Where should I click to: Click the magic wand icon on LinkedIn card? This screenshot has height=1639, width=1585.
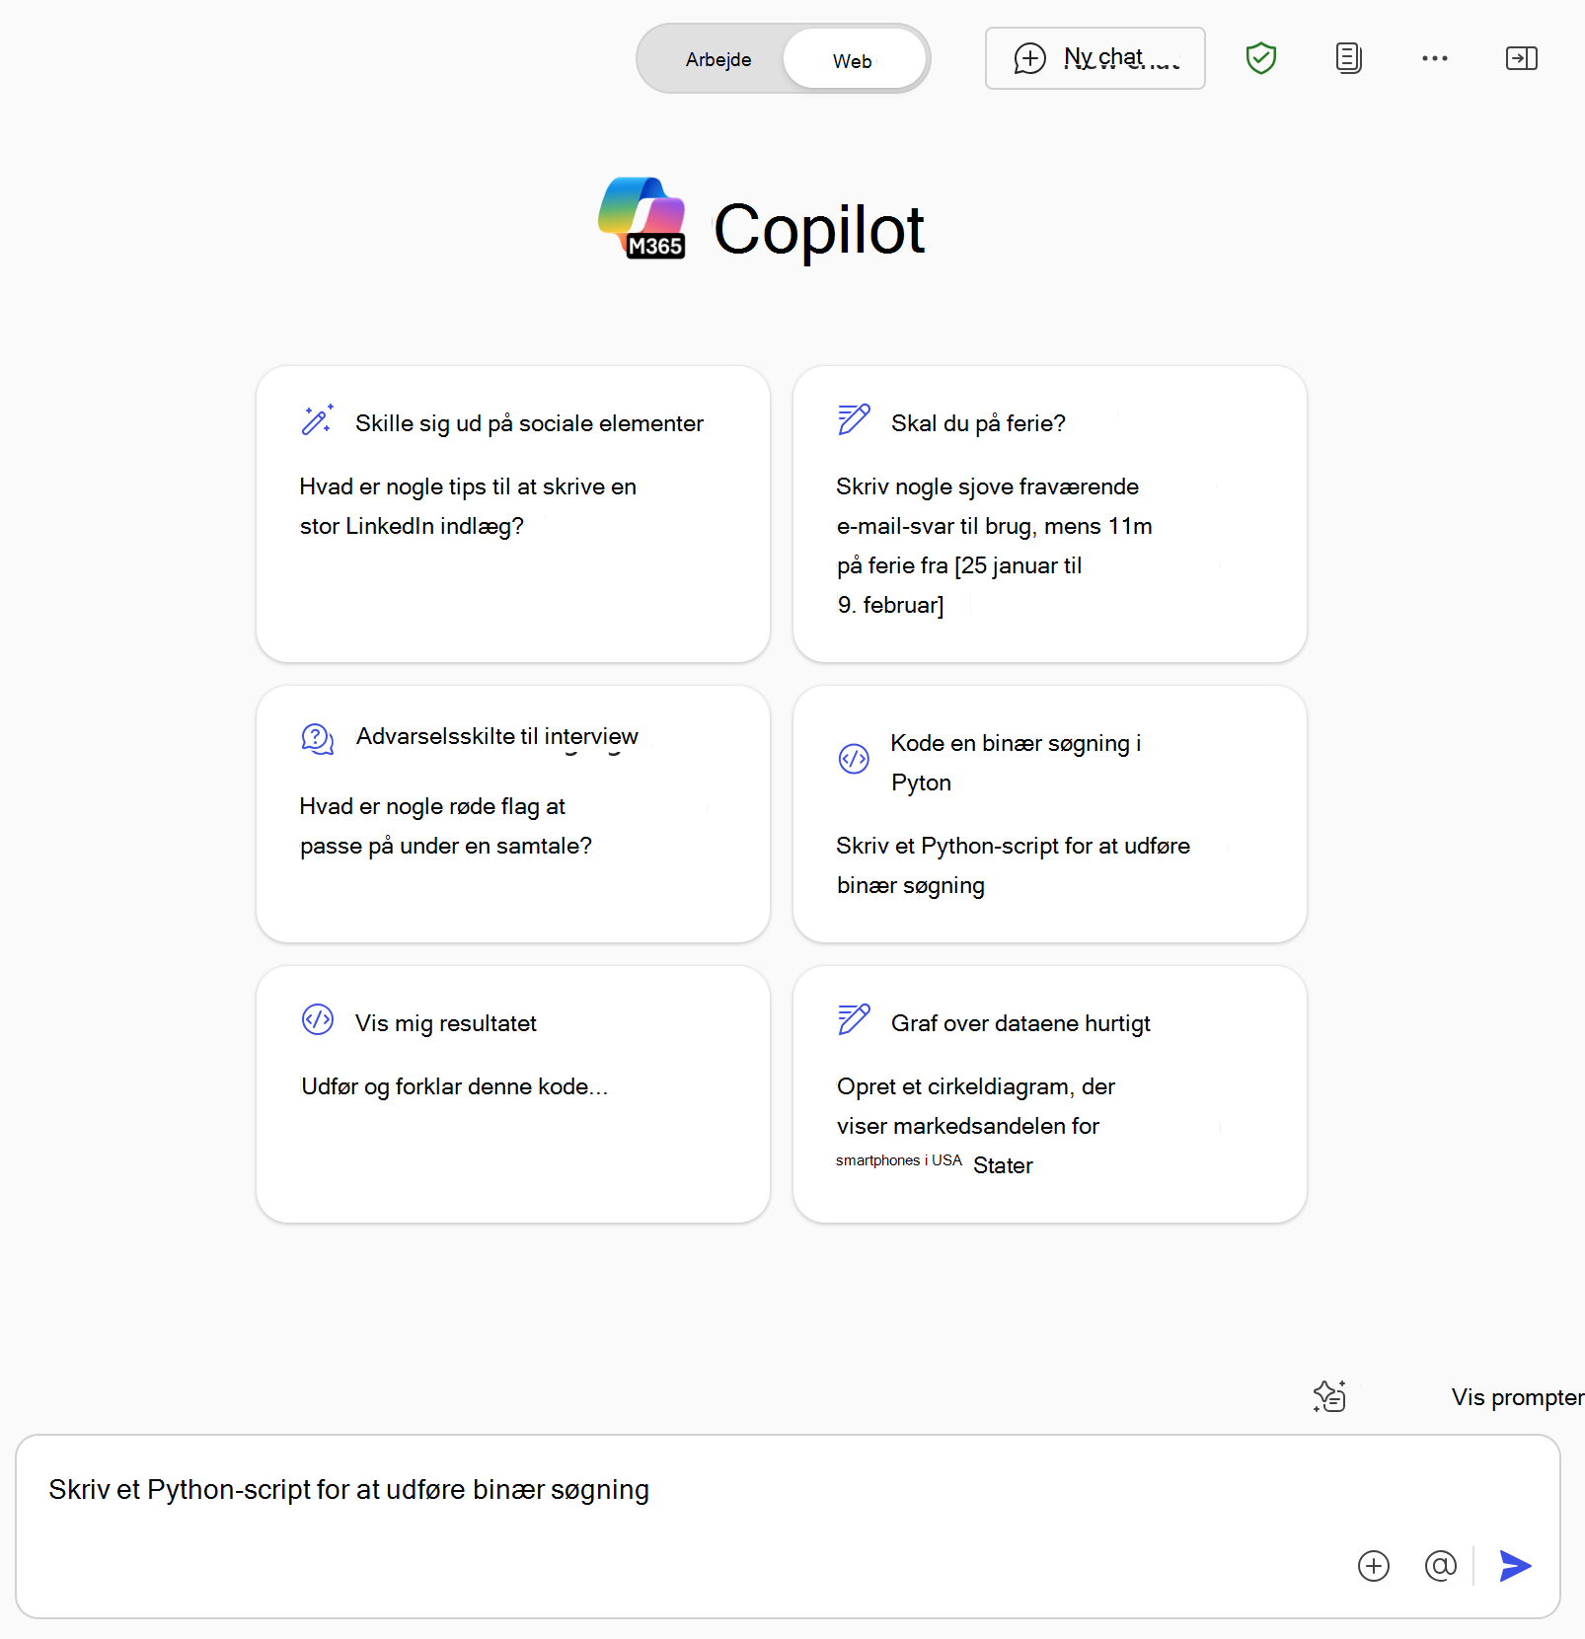coord(317,420)
